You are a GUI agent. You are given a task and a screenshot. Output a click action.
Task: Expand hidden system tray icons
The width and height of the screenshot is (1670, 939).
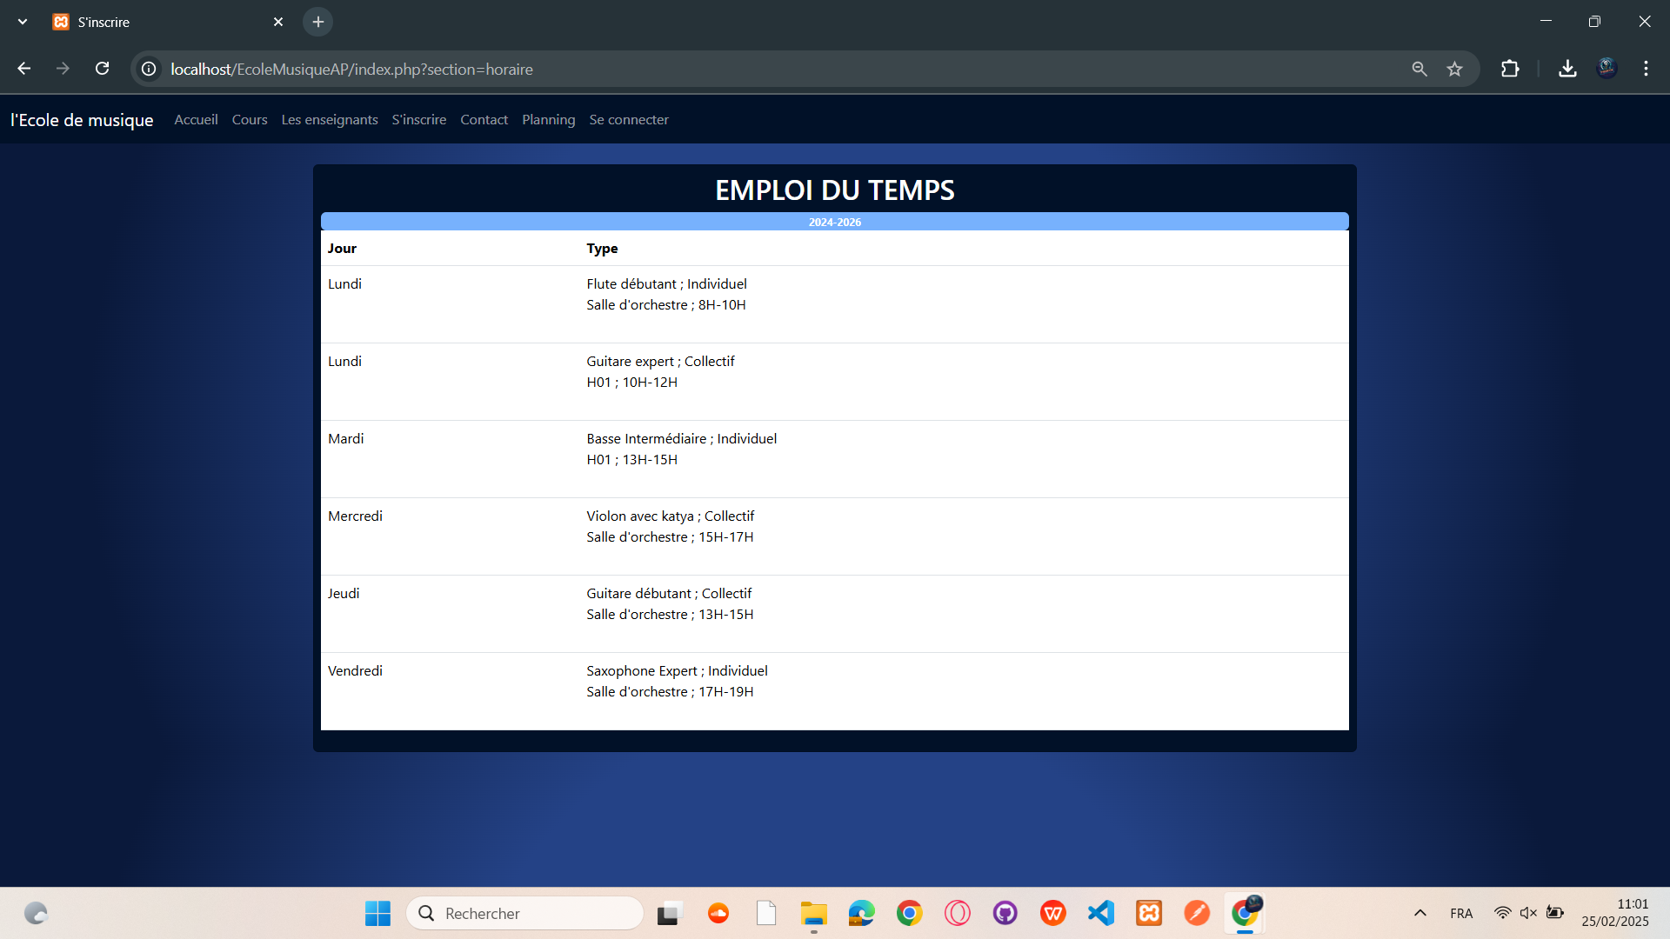1420,913
